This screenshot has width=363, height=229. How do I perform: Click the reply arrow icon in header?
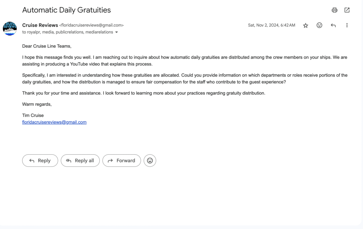point(333,25)
